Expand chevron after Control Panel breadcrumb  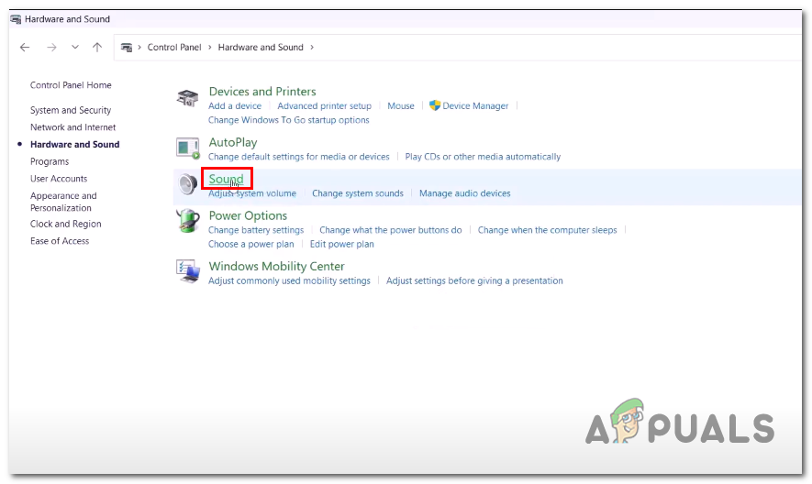click(210, 47)
